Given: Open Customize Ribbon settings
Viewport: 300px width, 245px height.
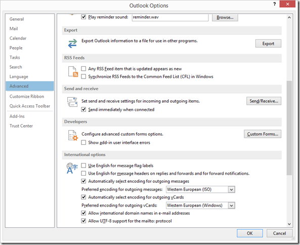Looking at the screenshot, I should (x=30, y=97).
